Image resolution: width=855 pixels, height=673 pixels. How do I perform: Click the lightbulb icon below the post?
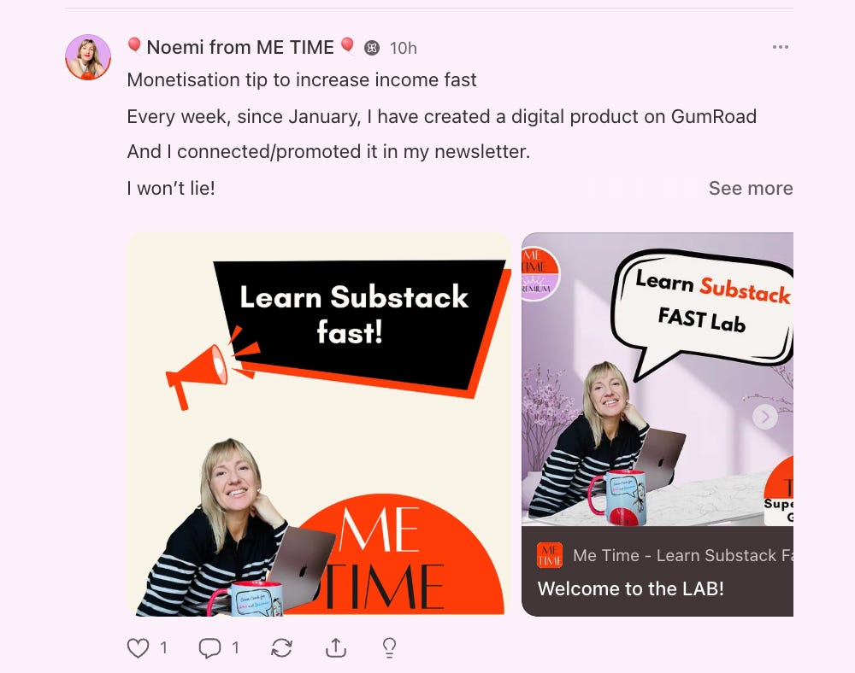pos(389,648)
